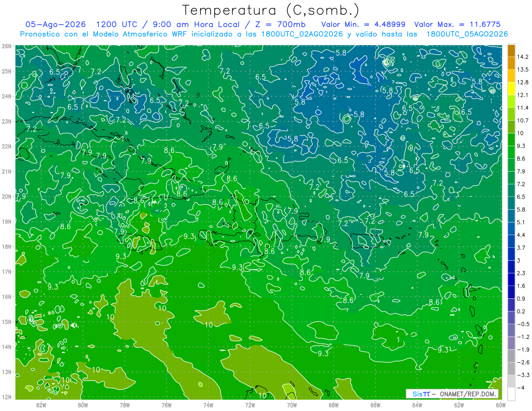Click the "-3.3" legend label
The height and width of the screenshot is (411, 532).
pos(523,375)
